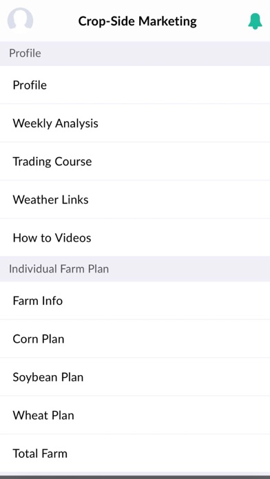Click the dark bar at screen bottom
The image size is (270, 479).
coord(135,477)
